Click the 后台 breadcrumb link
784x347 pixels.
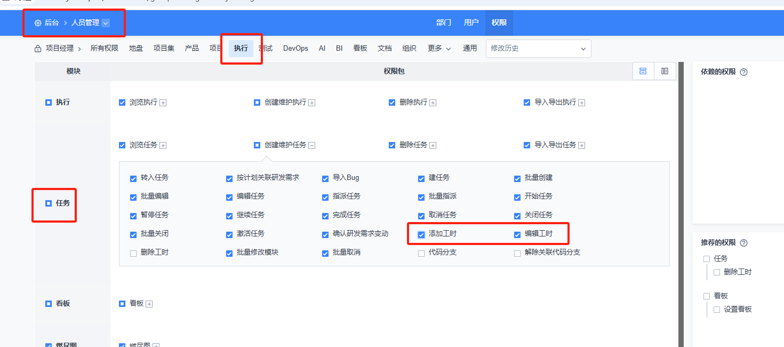coord(52,23)
